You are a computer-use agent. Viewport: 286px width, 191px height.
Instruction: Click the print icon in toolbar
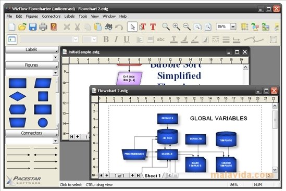coord(43,27)
